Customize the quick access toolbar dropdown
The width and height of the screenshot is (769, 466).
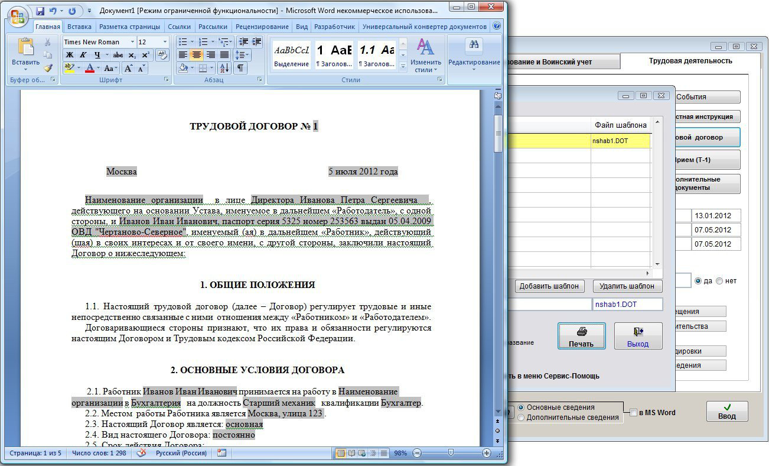89,11
